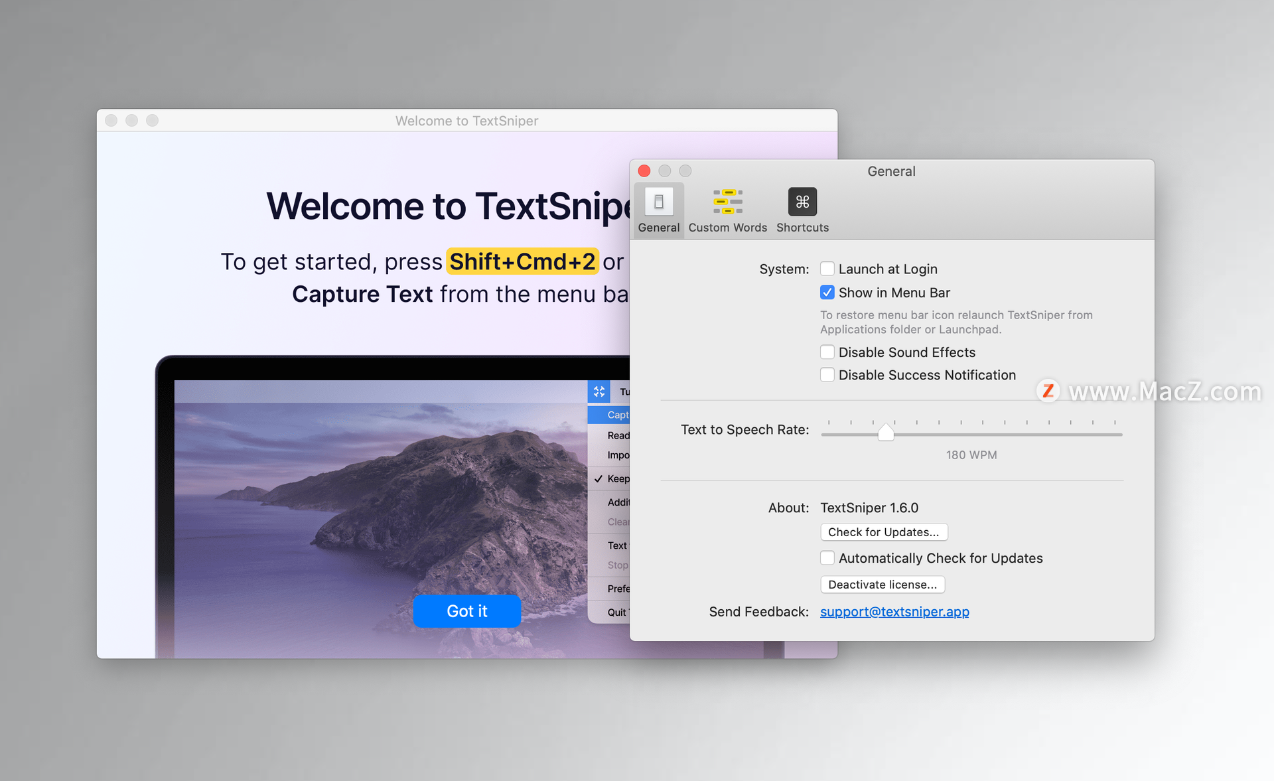The height and width of the screenshot is (781, 1274).
Task: Click Got it in the Welcome window
Action: tap(467, 611)
